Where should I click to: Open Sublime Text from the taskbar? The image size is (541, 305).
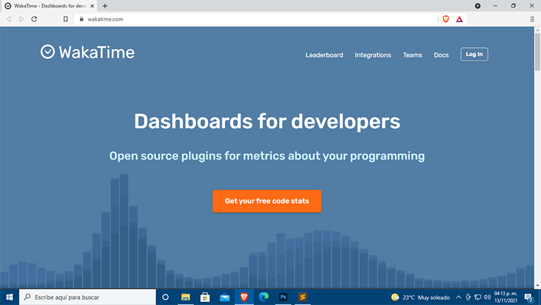pyautogui.click(x=303, y=297)
